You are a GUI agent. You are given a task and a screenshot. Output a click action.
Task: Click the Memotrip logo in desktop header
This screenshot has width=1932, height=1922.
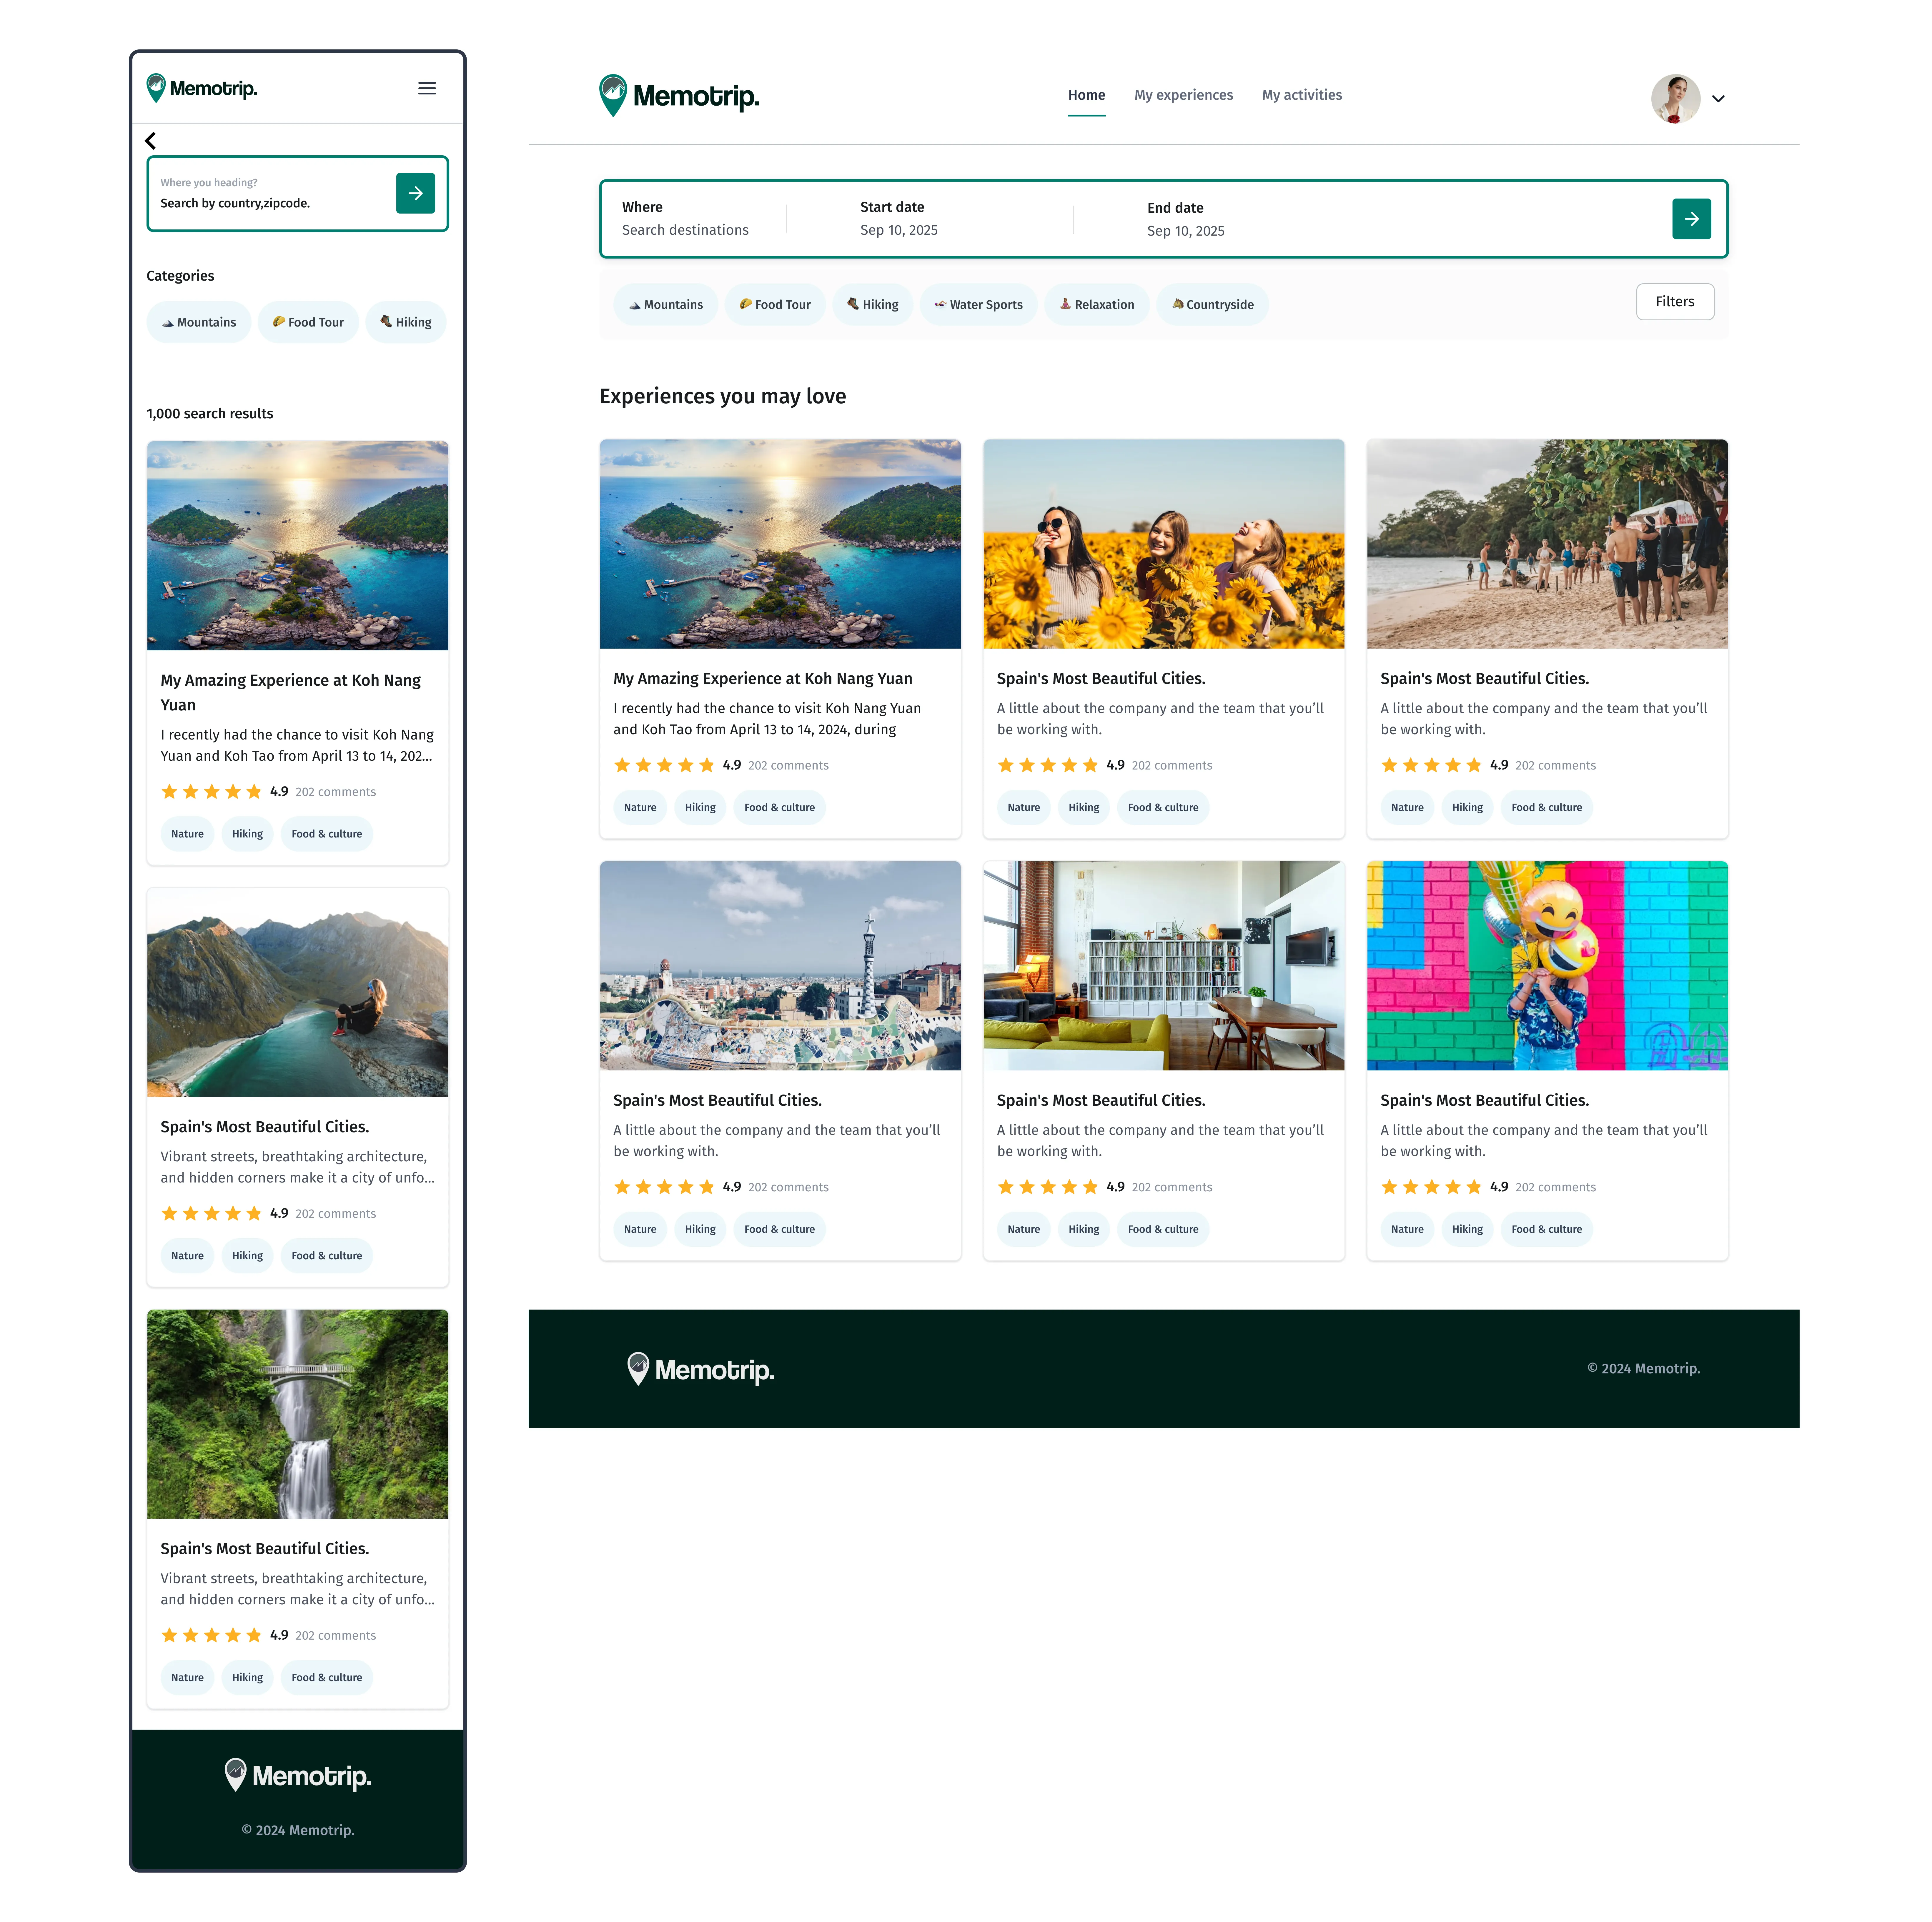(x=679, y=96)
